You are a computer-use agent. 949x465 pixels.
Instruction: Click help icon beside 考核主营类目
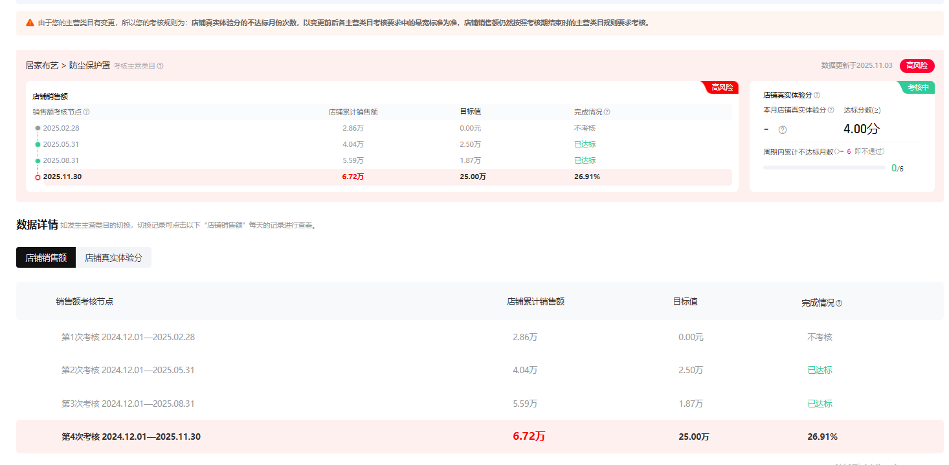[x=161, y=66]
